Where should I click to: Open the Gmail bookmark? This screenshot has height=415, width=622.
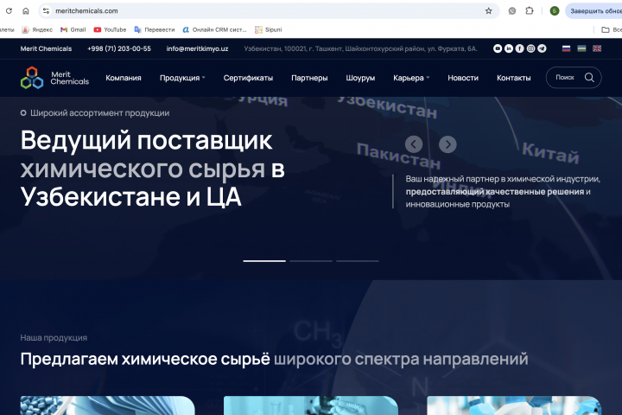pos(73,29)
